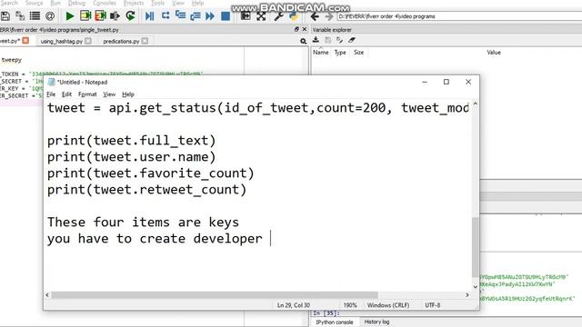This screenshot has height=327, width=582.
Task: Switch to the using_hashtag.py tab
Action: [62, 41]
